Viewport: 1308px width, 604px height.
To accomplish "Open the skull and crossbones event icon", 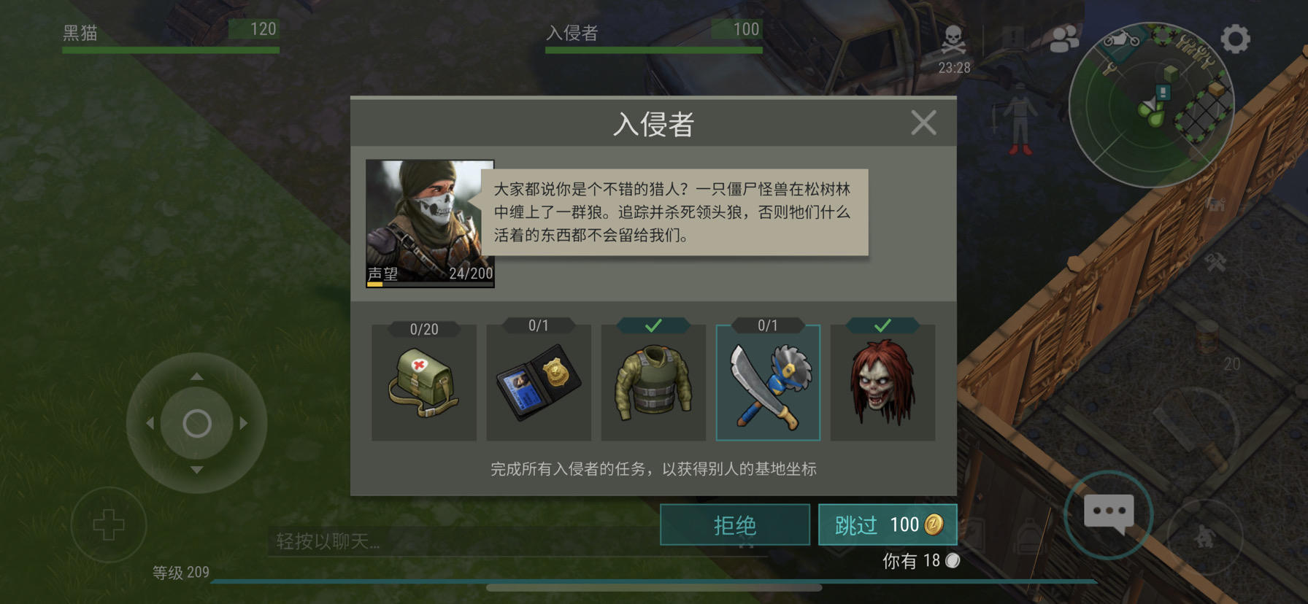I will (x=953, y=39).
